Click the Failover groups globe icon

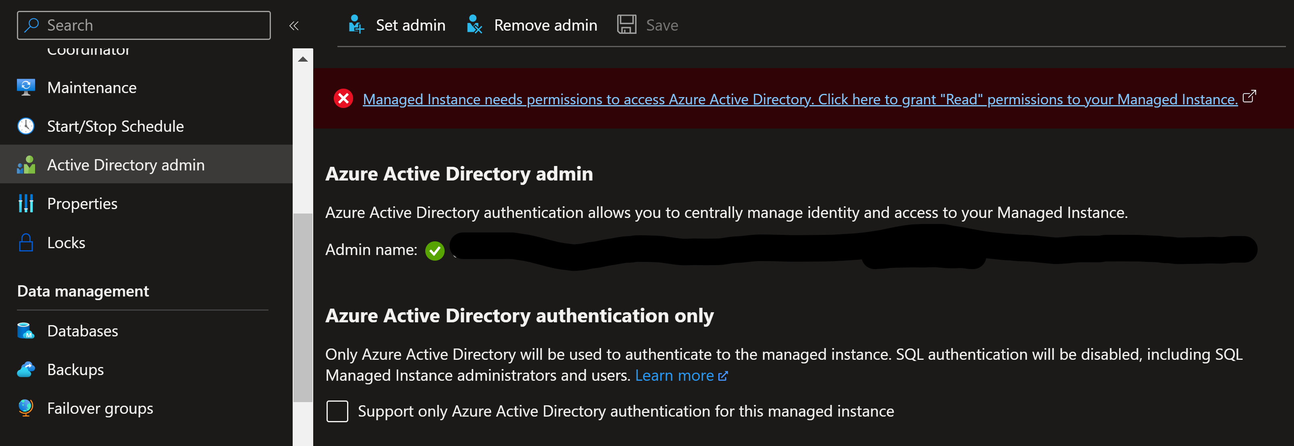click(26, 408)
